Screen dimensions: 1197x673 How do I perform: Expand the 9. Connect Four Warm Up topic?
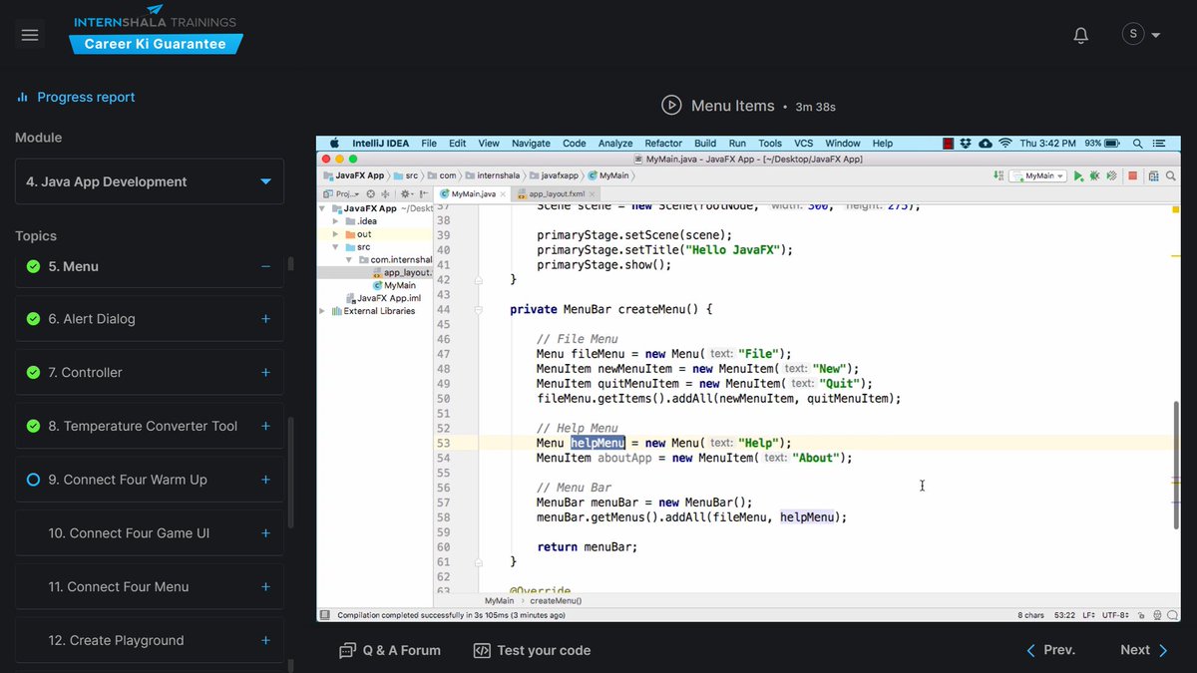pyautogui.click(x=265, y=480)
